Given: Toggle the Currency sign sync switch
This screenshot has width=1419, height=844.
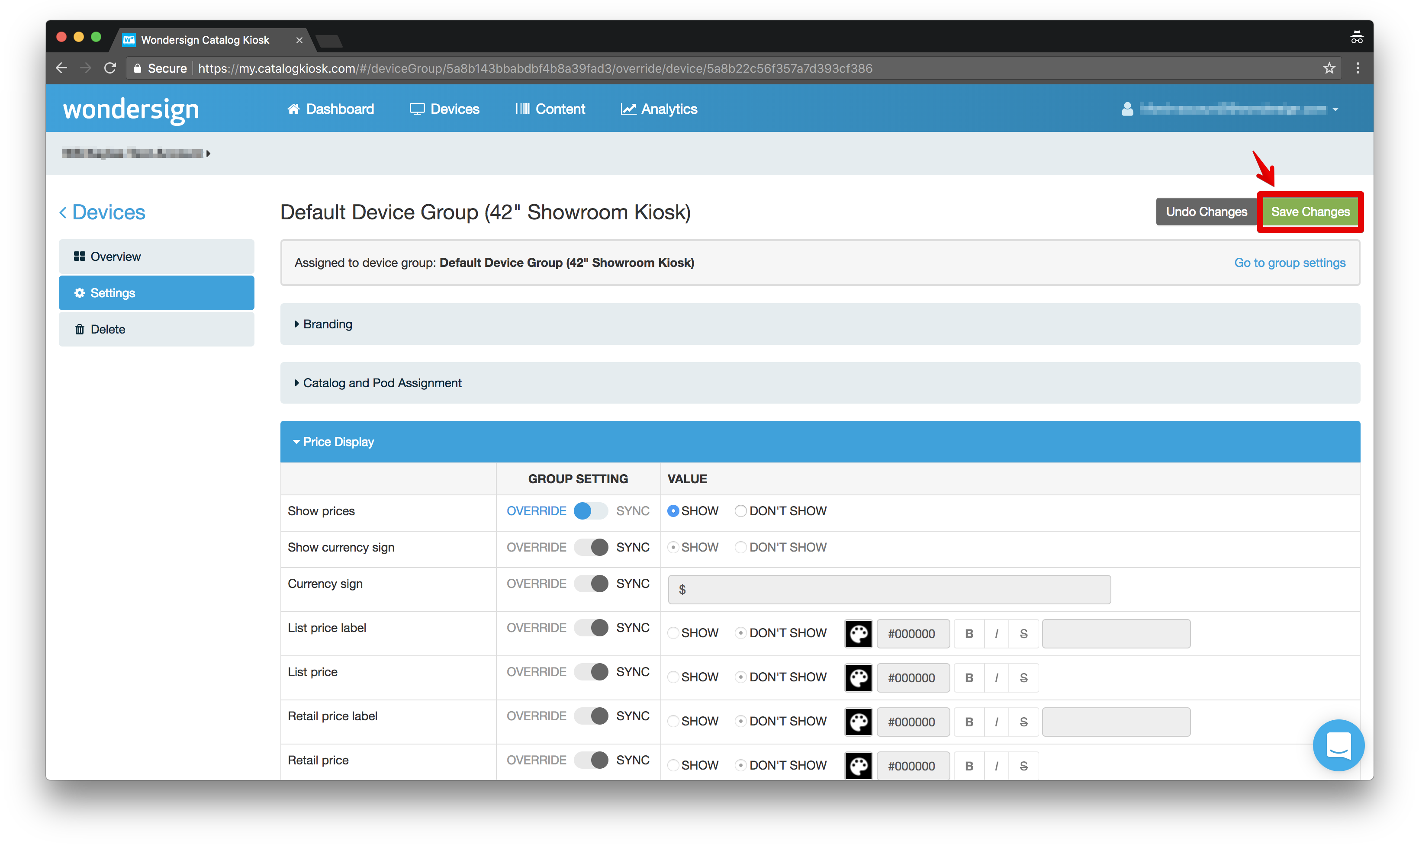Looking at the screenshot, I should coord(591,584).
